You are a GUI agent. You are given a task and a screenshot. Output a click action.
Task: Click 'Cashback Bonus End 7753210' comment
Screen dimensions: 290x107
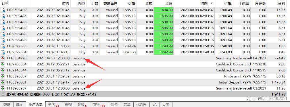tap(241, 64)
